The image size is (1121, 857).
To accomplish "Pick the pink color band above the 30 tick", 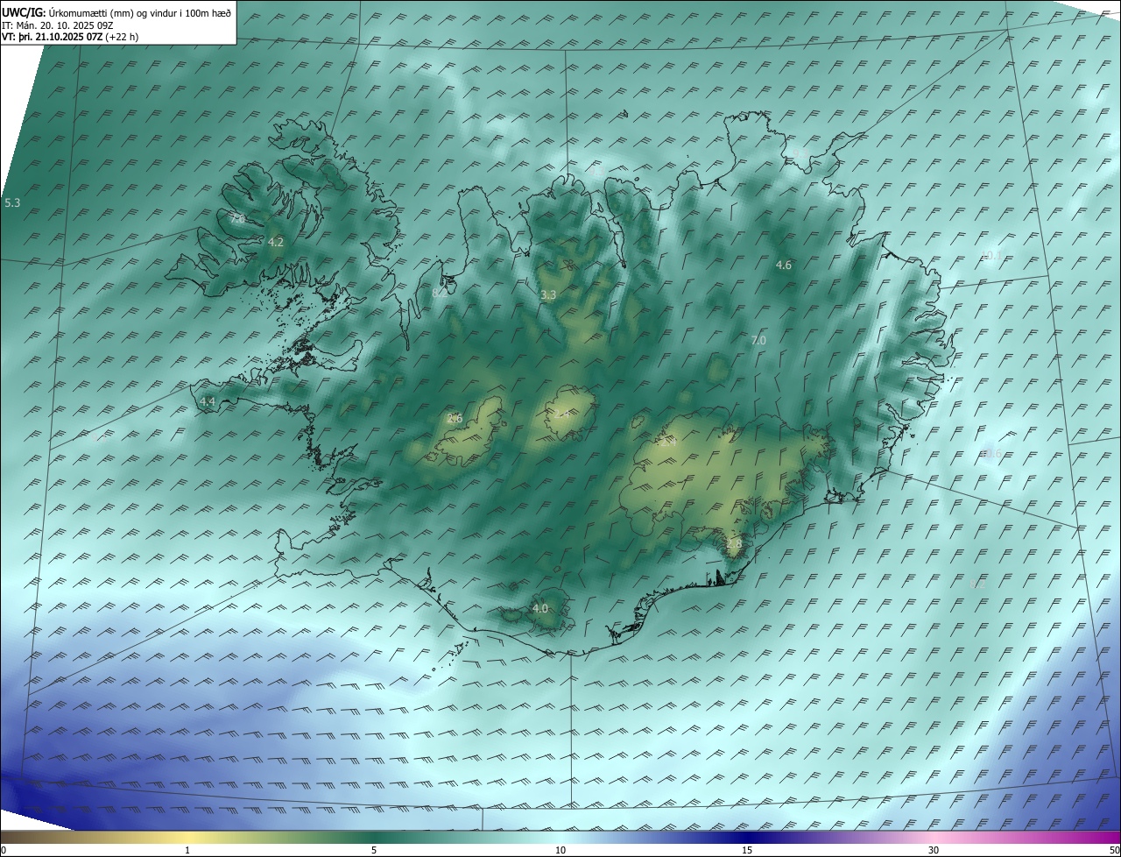I will click(934, 837).
